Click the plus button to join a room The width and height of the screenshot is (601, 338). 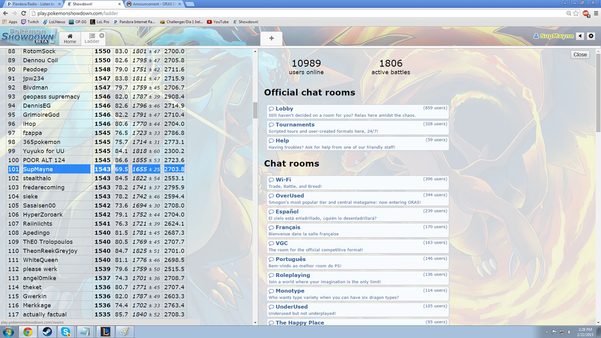click(x=271, y=39)
